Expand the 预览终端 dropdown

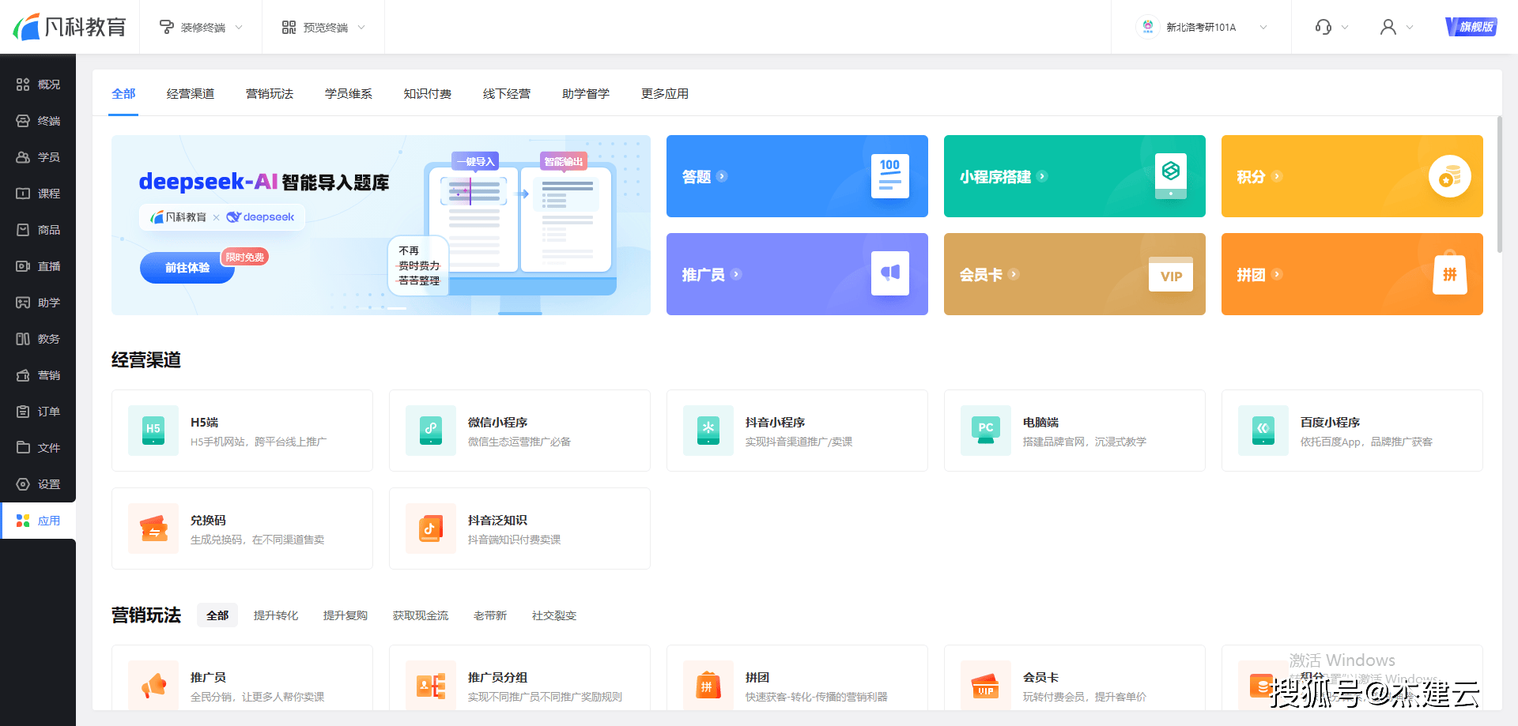(323, 27)
